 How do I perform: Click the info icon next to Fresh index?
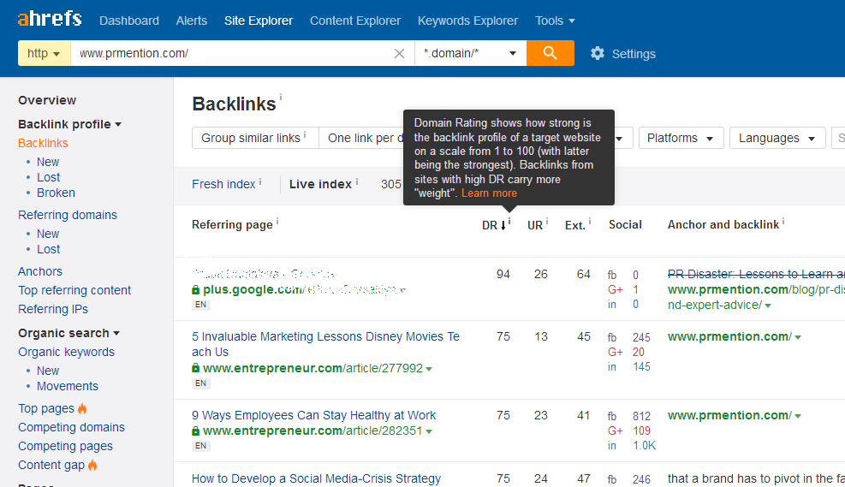[260, 181]
